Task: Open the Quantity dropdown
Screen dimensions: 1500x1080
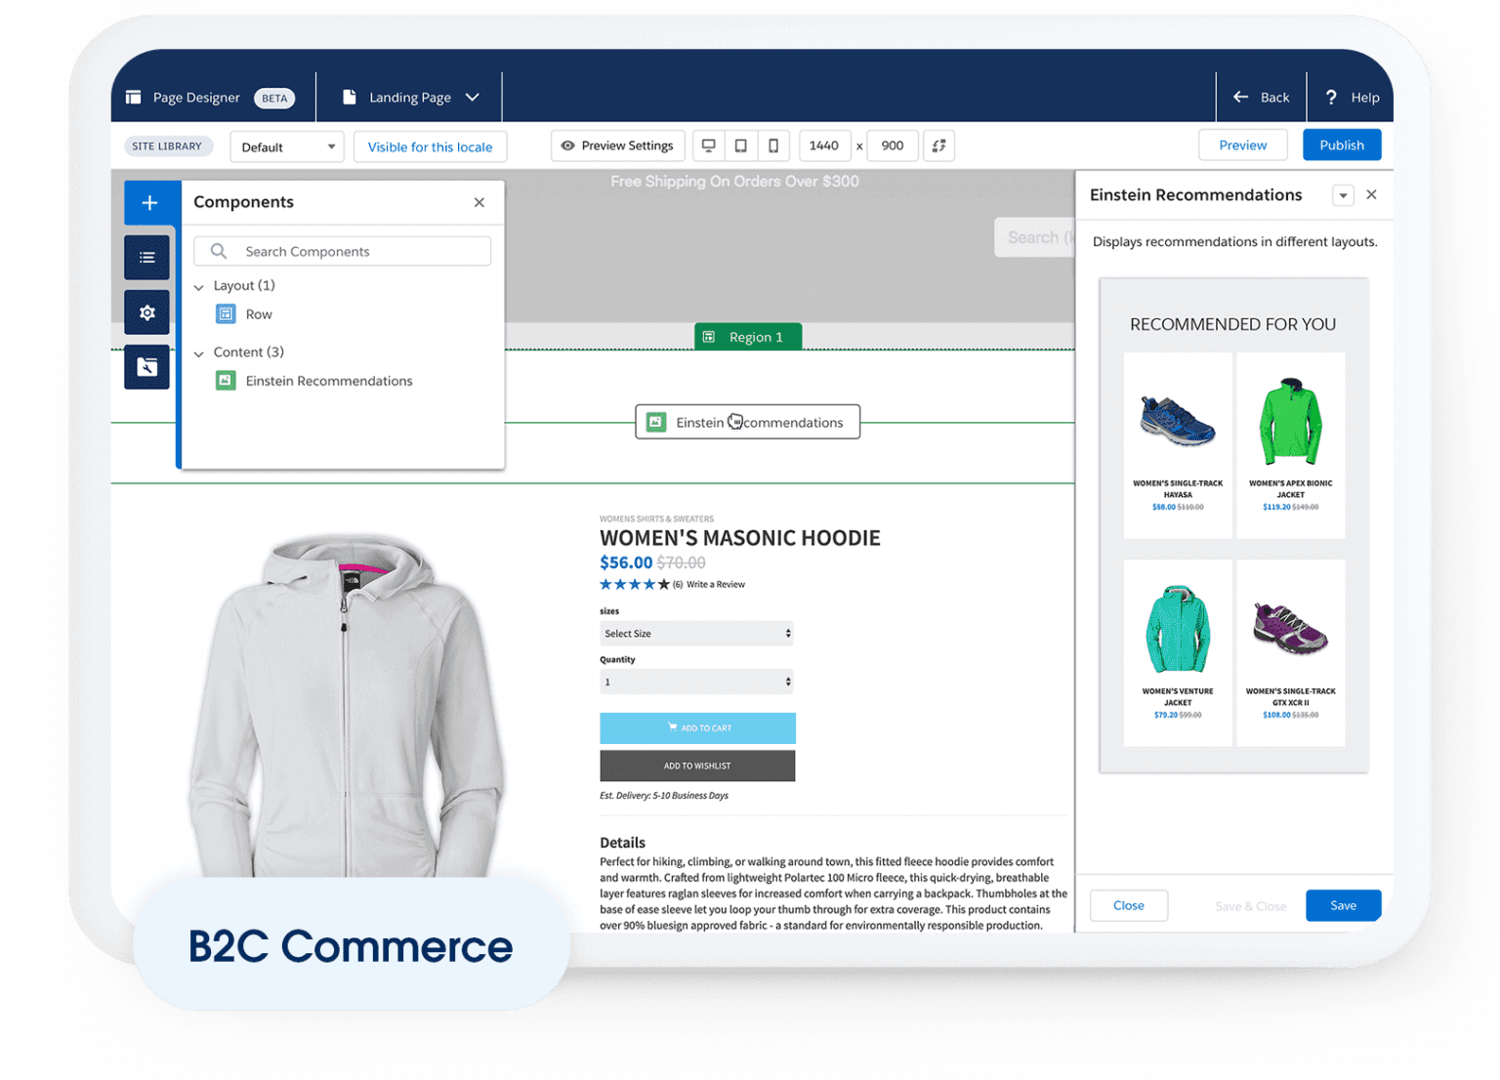Action: [696, 682]
